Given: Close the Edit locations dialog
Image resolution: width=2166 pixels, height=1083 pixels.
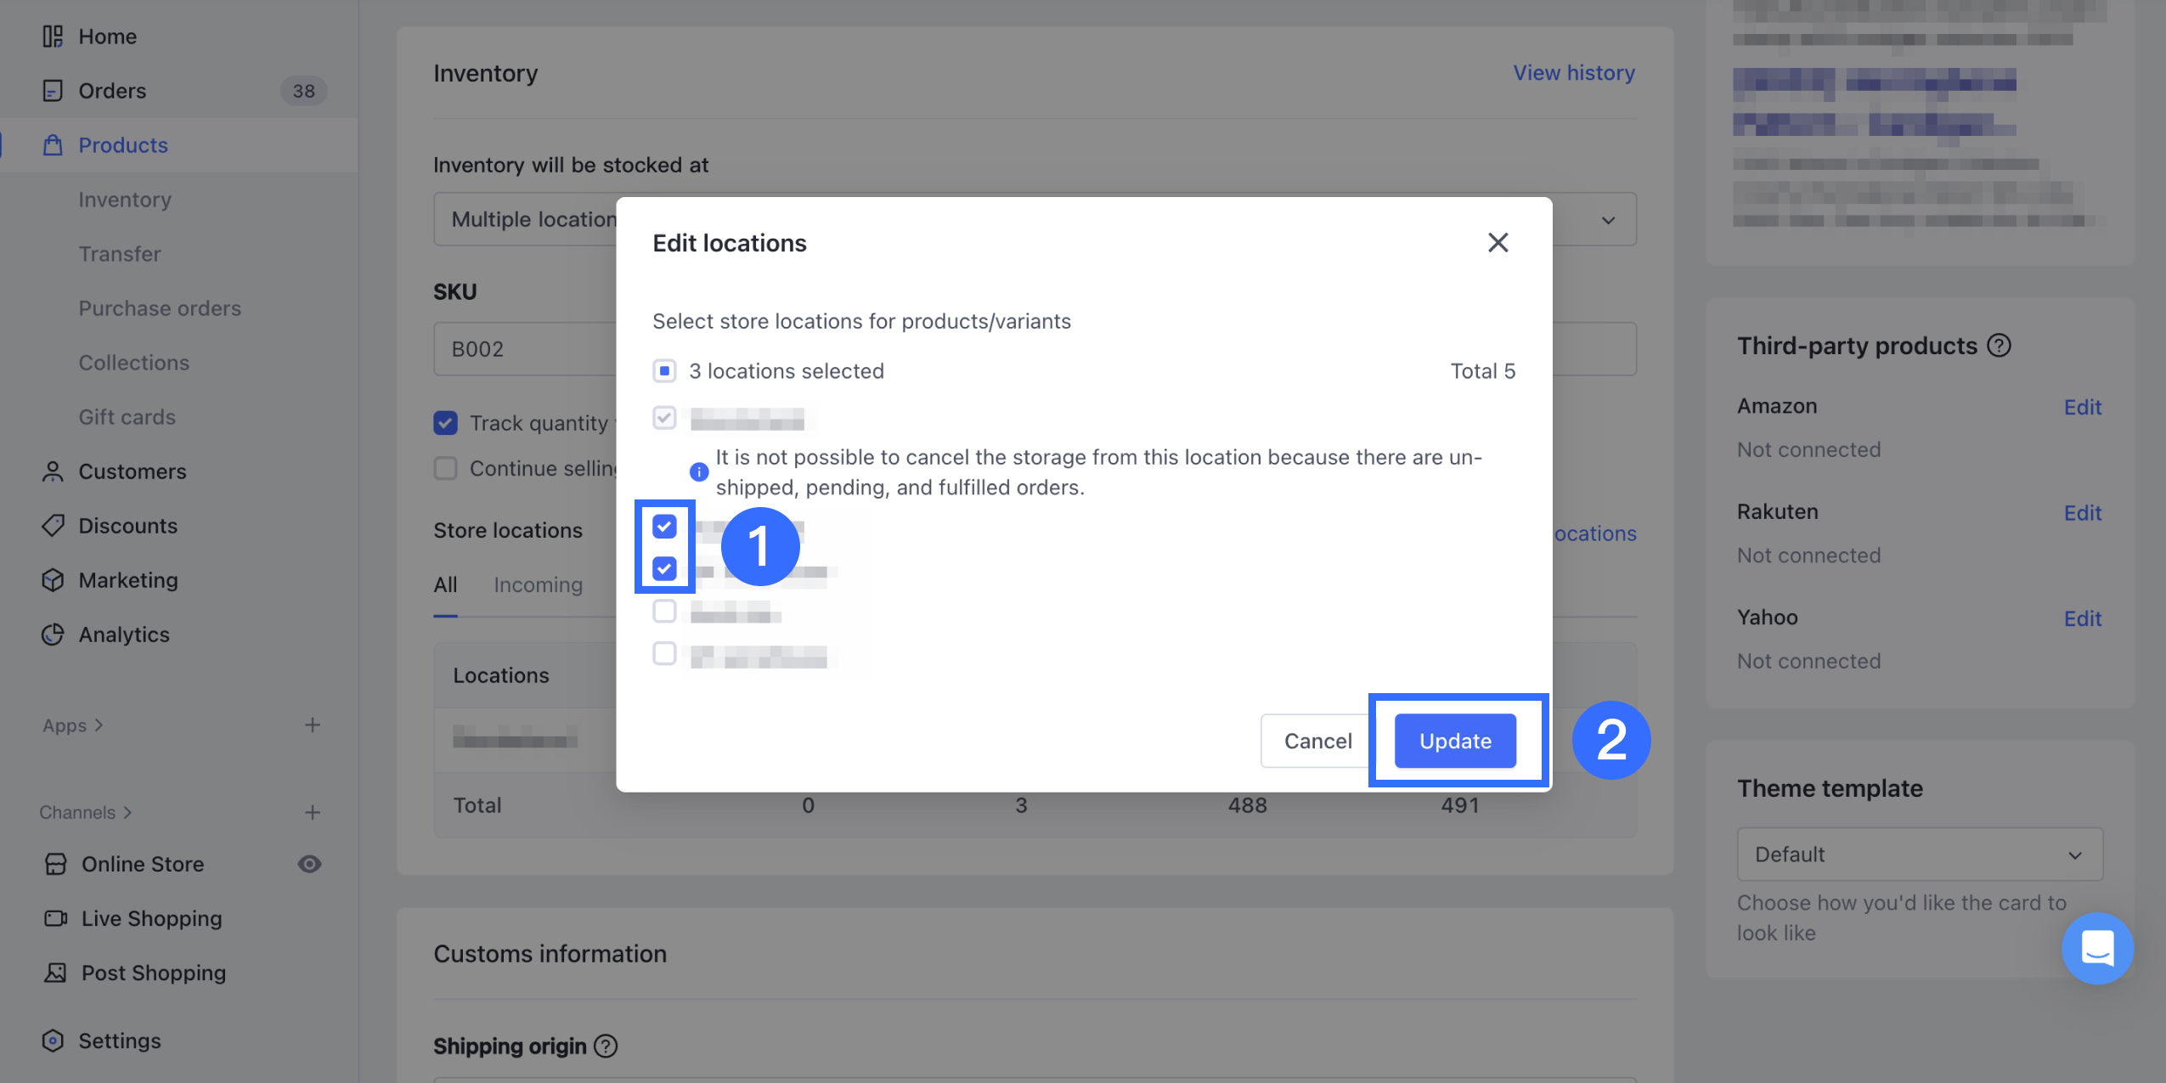Looking at the screenshot, I should click(1498, 243).
